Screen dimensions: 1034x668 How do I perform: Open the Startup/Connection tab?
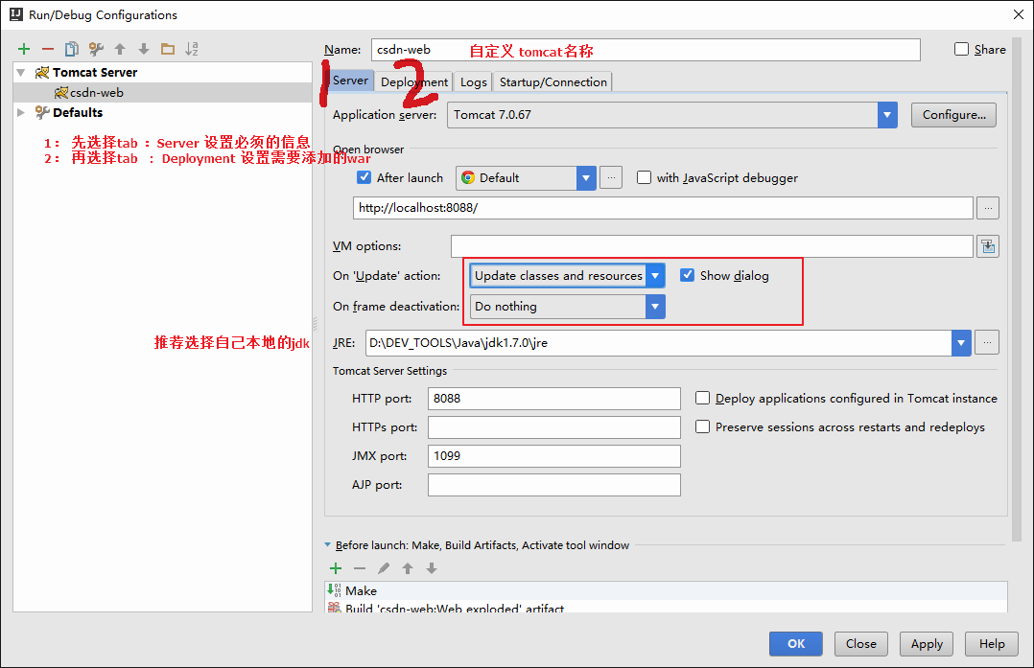point(552,81)
